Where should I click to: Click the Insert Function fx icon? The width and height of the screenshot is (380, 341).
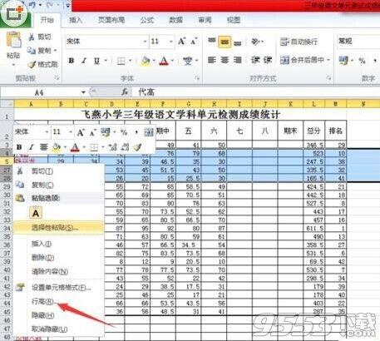[125, 91]
